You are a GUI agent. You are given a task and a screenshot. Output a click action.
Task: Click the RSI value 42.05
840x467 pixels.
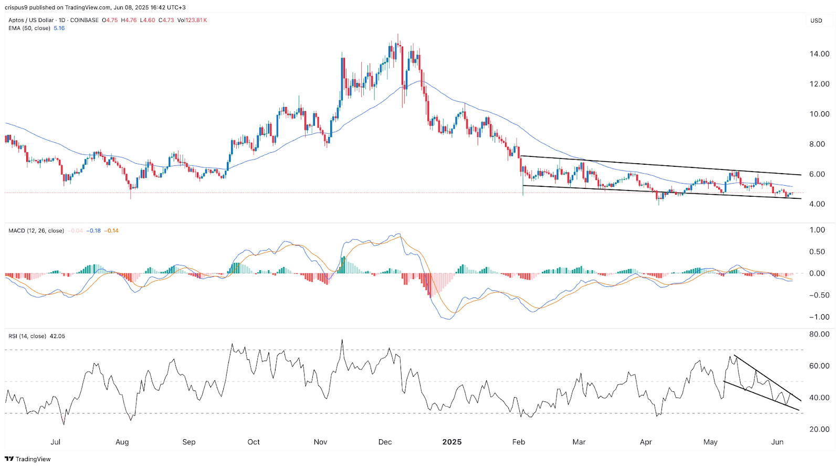click(x=57, y=336)
